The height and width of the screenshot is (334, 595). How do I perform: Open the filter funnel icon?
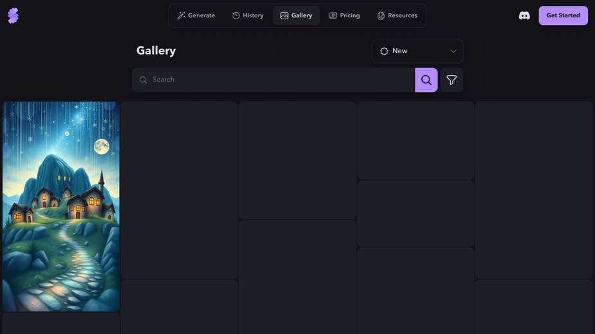[x=452, y=80]
